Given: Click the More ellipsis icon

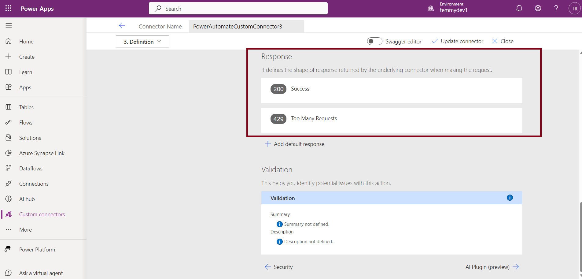Looking at the screenshot, I should click(9, 229).
